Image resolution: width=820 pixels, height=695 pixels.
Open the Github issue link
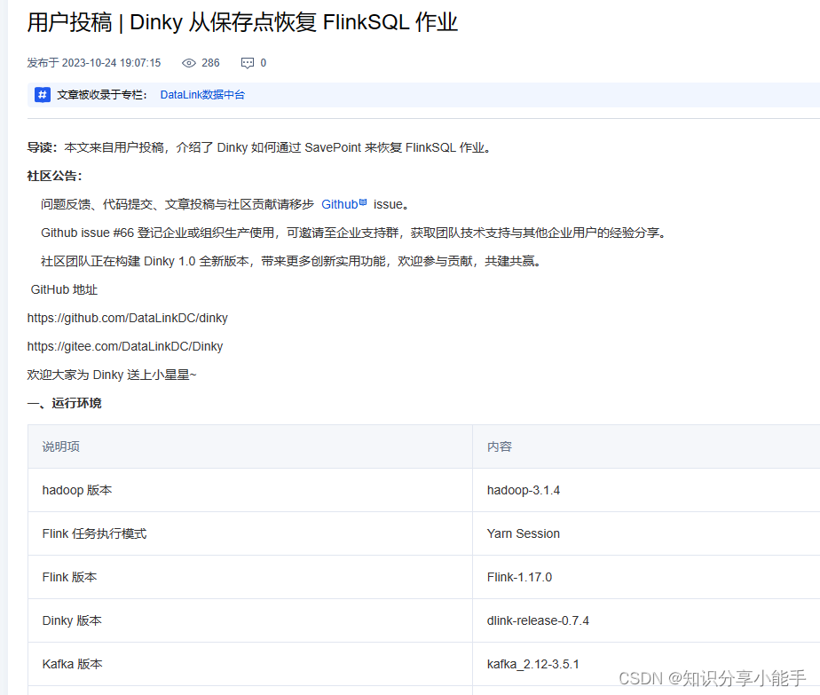(339, 204)
